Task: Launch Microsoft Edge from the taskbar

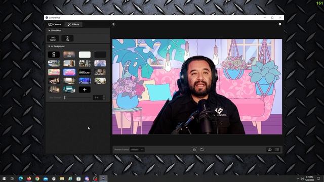Action: pos(21,178)
